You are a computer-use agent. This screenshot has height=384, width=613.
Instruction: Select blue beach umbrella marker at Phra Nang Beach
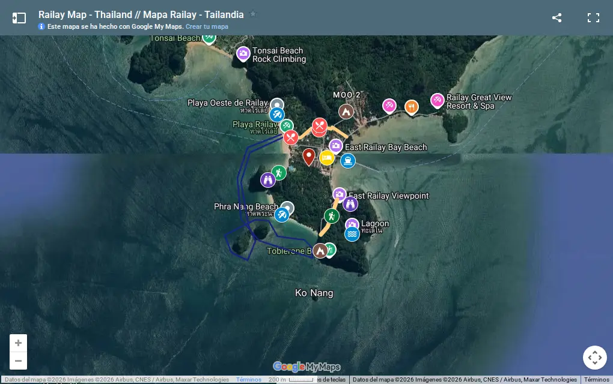pos(281,215)
